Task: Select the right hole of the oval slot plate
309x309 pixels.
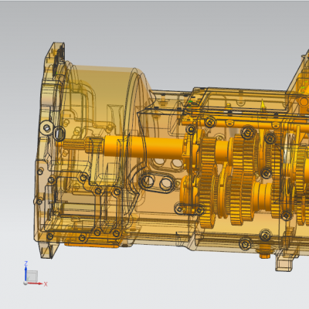Action: pos(166,183)
